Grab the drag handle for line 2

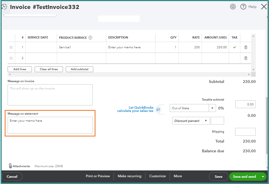[x=11, y=58]
